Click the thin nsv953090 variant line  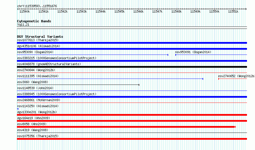pyautogui.click(x=93, y=55)
